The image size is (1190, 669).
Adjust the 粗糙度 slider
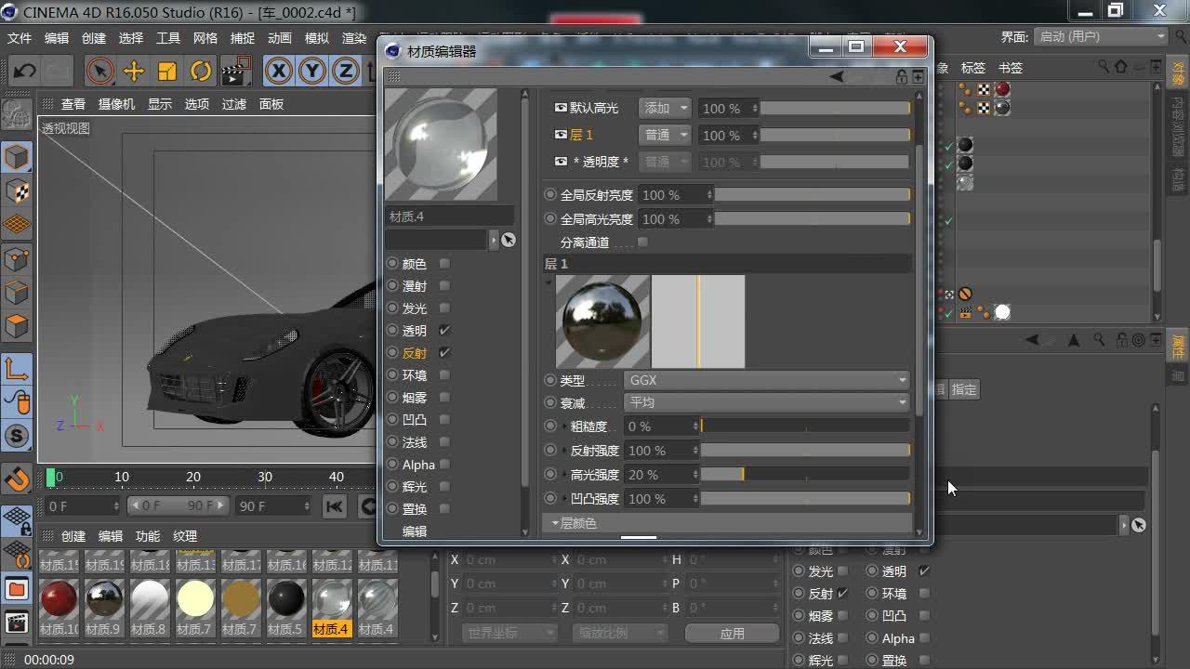[805, 426]
